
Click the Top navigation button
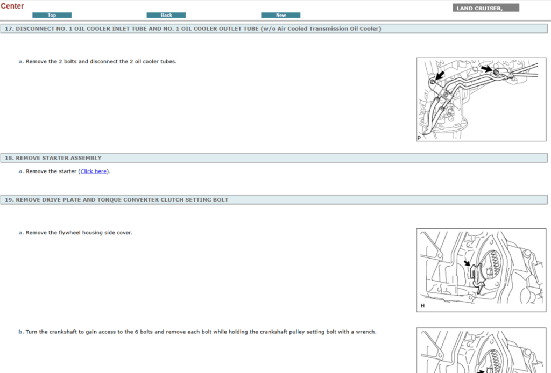point(52,15)
